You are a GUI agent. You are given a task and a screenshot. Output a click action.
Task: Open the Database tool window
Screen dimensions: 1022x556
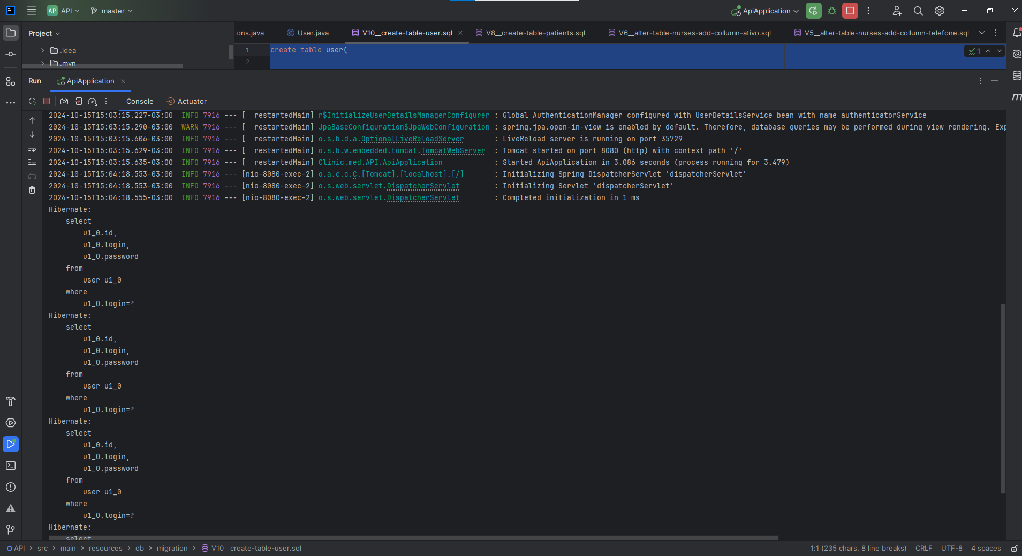(1017, 75)
